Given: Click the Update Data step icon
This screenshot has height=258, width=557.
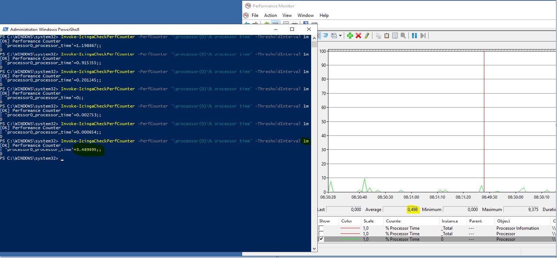Looking at the screenshot, I should (423, 36).
